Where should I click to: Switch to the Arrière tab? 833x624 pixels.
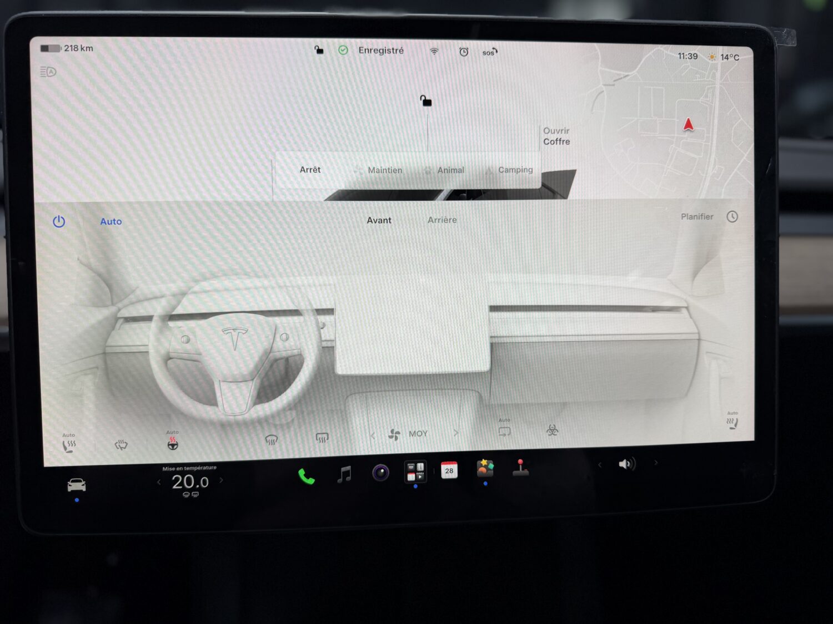point(442,220)
